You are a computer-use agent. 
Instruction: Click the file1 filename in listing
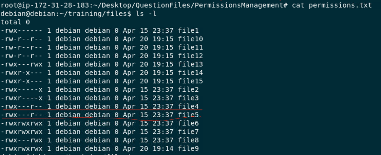188,31
